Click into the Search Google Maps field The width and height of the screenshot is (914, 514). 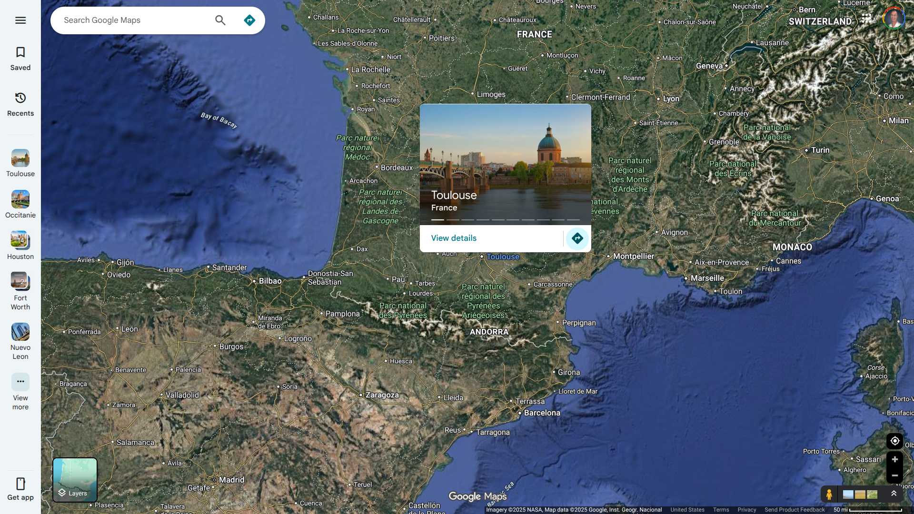pyautogui.click(x=133, y=20)
